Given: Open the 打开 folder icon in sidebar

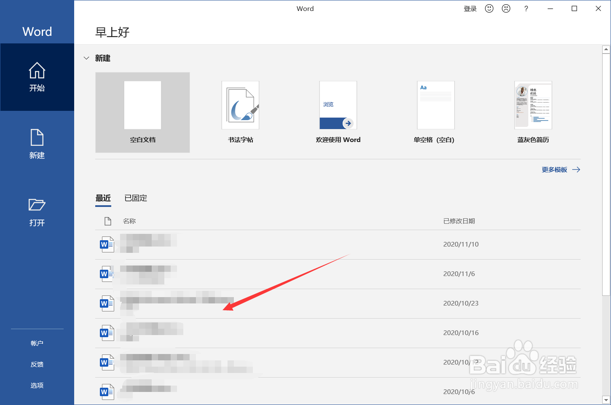Looking at the screenshot, I should pyautogui.click(x=37, y=212).
